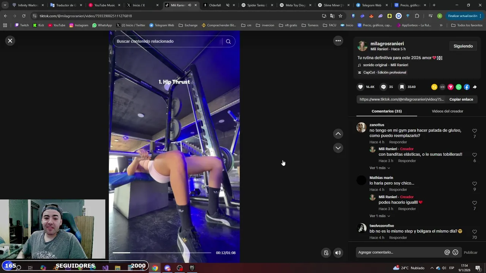Open Todos los favoritos folder
The image size is (486, 273).
tap(467, 25)
